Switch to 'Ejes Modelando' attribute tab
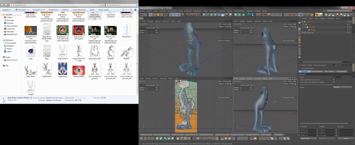This screenshot has height=145, width=355. pyautogui.click(x=317, y=71)
